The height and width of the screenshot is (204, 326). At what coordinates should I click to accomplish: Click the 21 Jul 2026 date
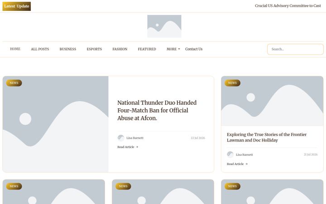click(x=311, y=155)
